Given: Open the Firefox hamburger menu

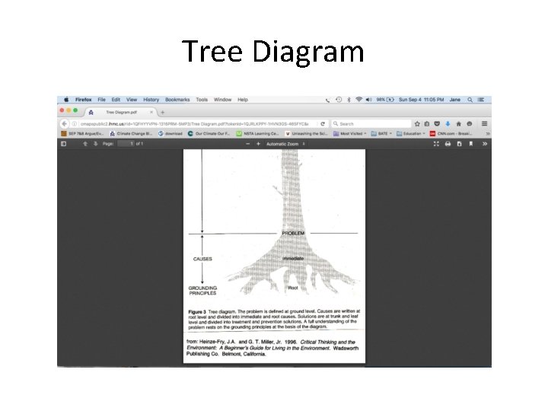Looking at the screenshot, I should tap(484, 124).
